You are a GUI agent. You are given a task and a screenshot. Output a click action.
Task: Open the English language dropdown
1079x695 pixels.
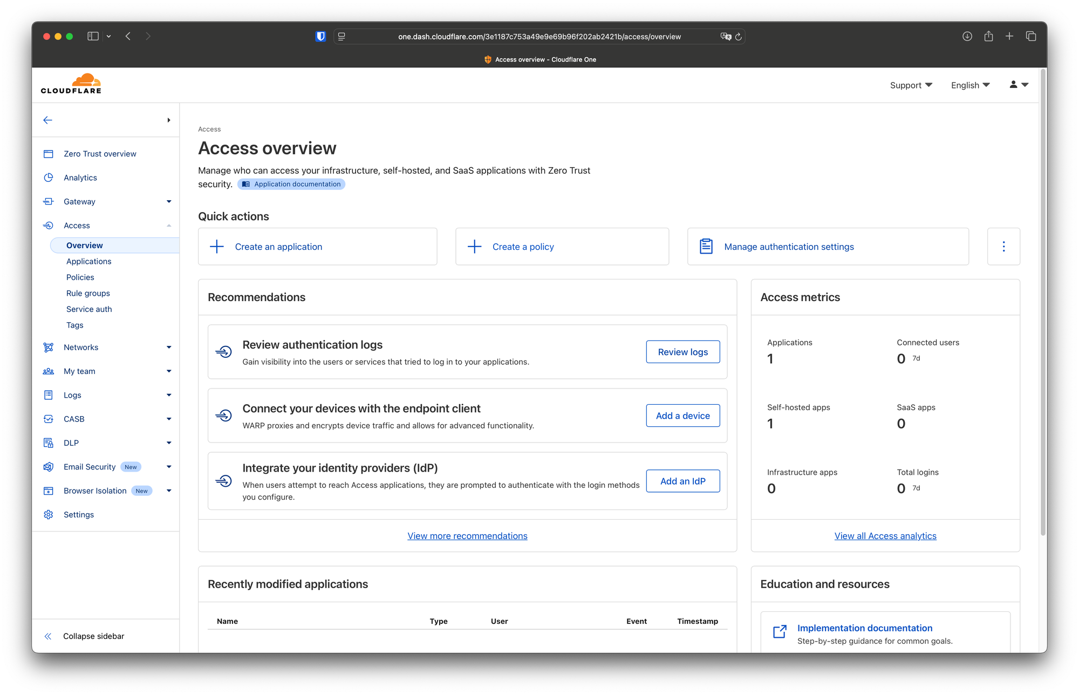click(x=970, y=85)
